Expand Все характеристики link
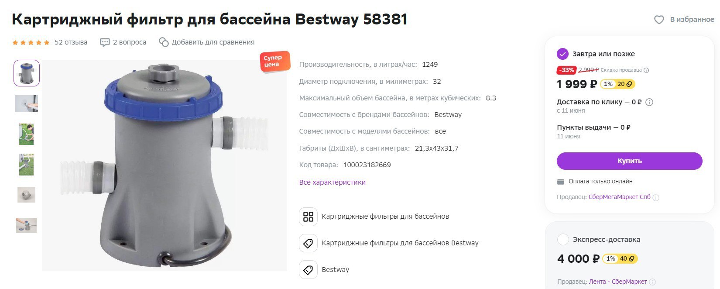 click(333, 182)
